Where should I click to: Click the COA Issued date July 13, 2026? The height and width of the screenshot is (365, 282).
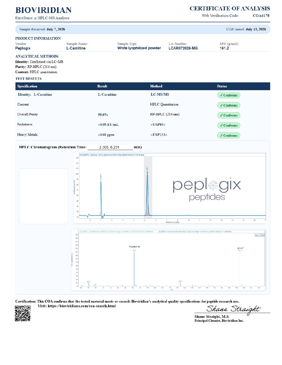(256, 29)
